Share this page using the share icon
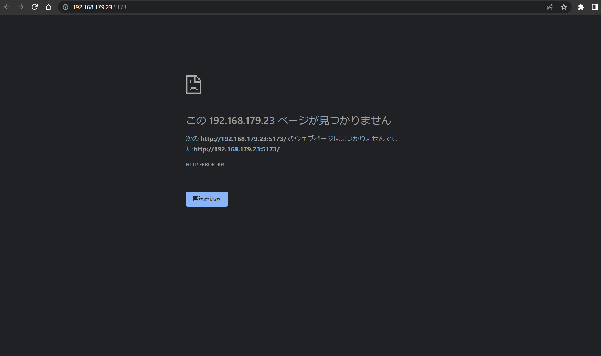Viewport: 601px width, 356px height. coord(550,7)
